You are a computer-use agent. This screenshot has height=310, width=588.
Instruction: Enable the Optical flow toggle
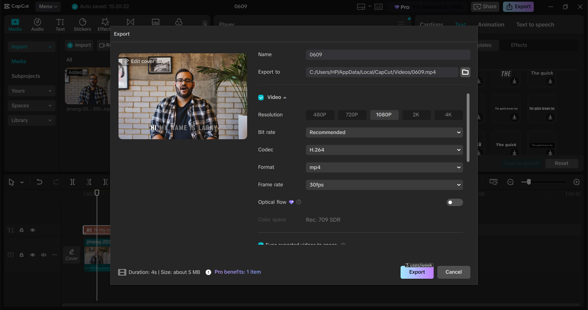454,202
